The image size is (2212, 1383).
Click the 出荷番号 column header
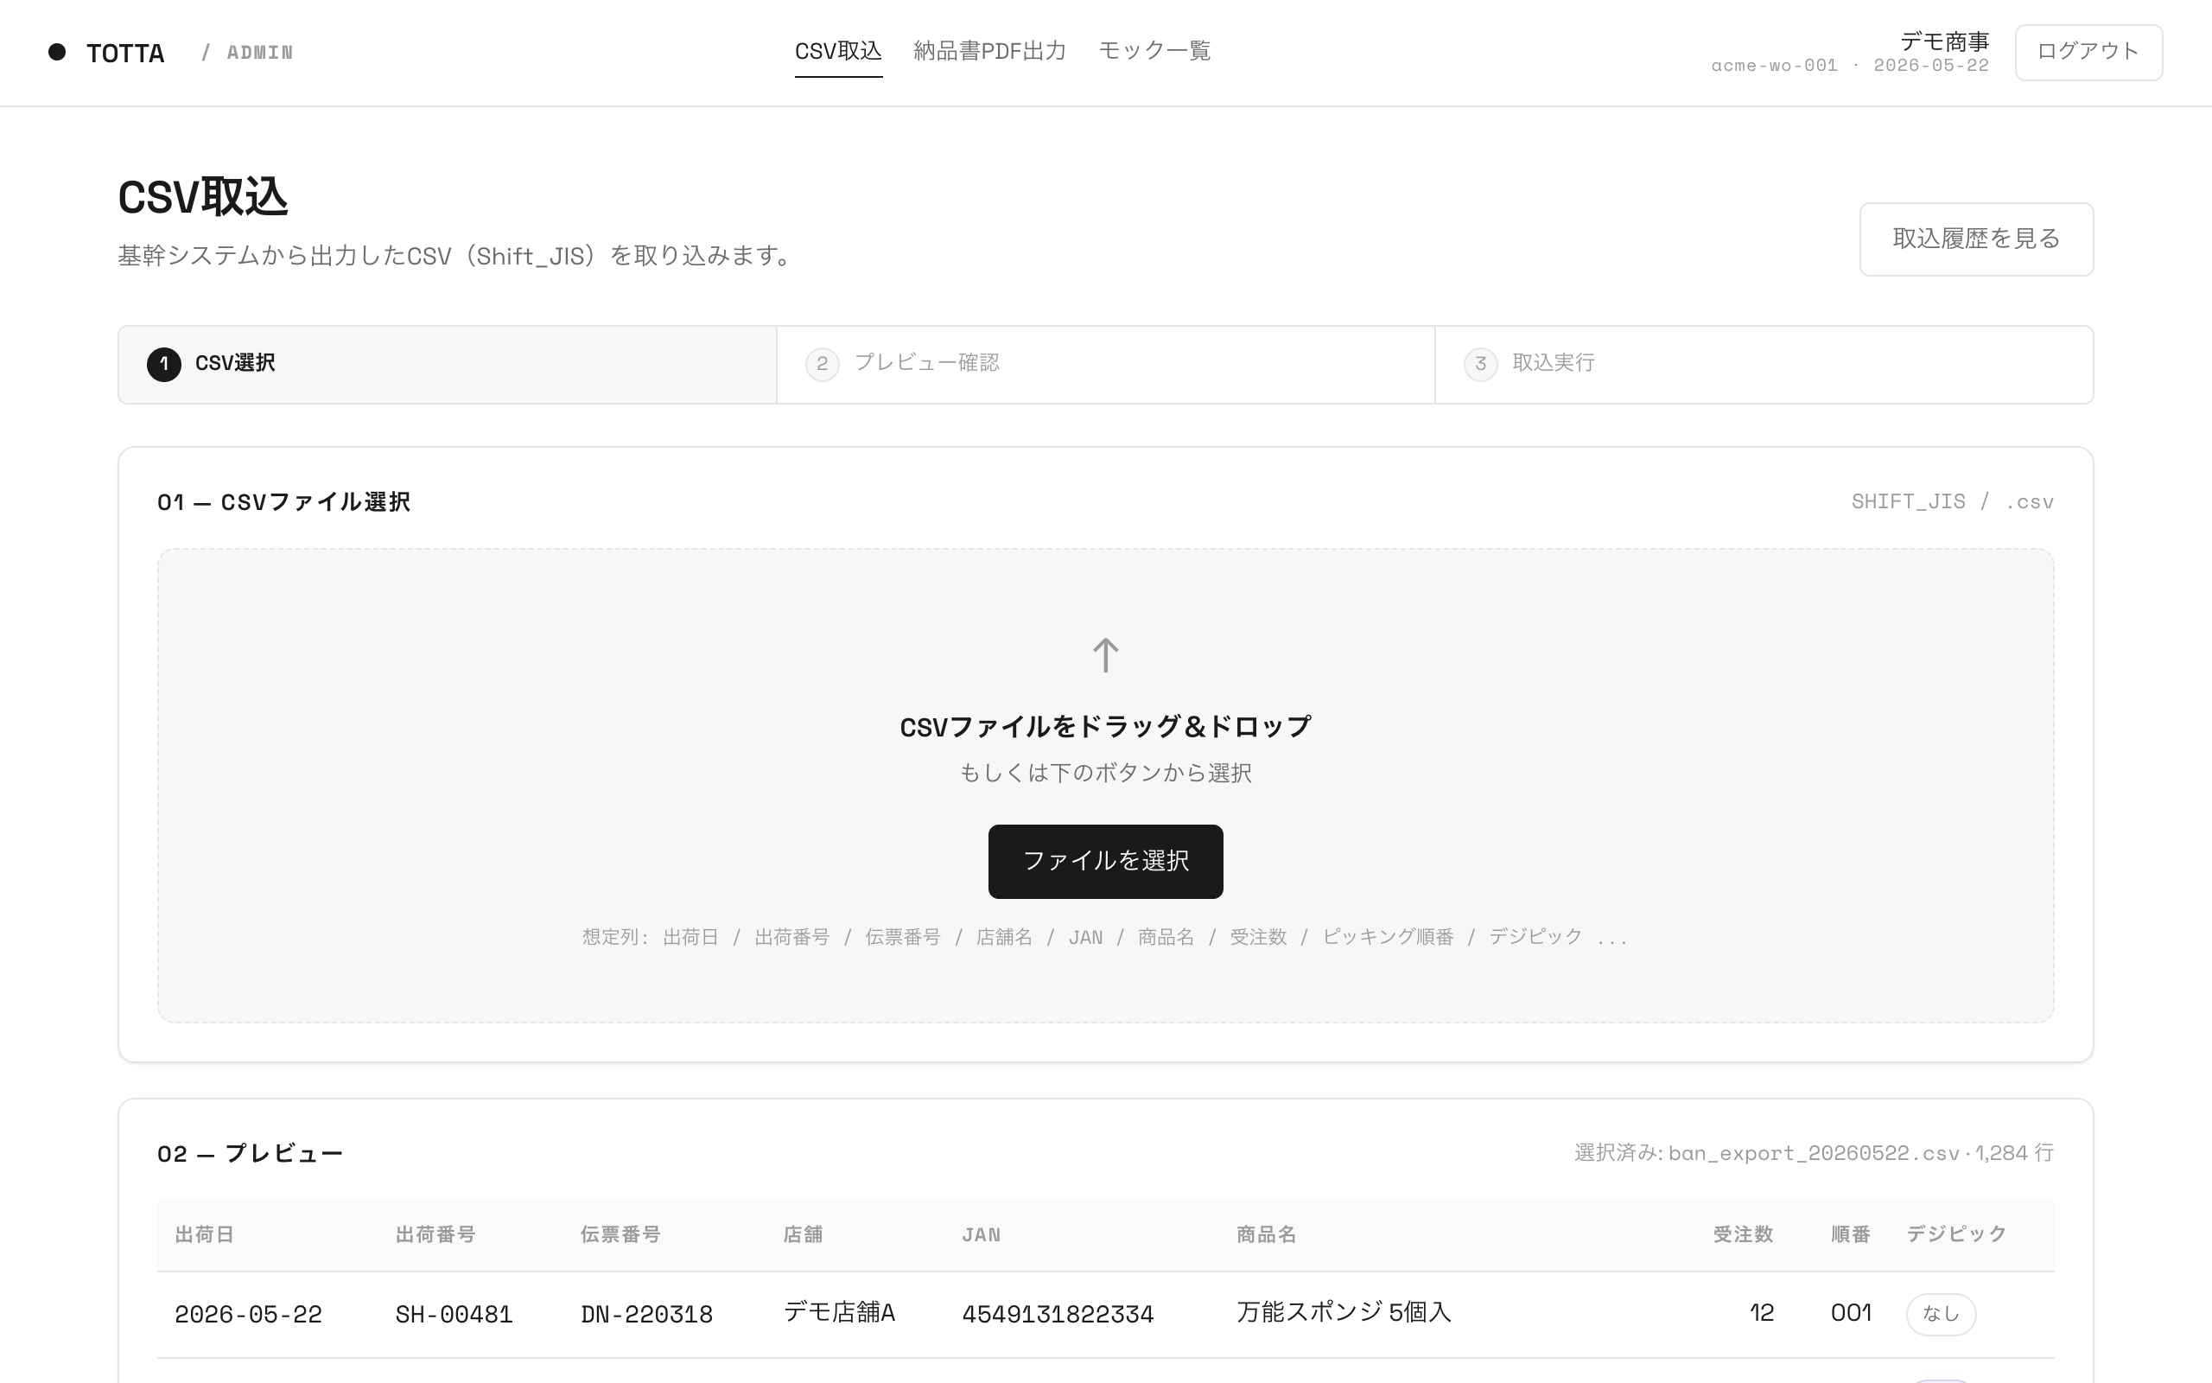pyautogui.click(x=435, y=1235)
